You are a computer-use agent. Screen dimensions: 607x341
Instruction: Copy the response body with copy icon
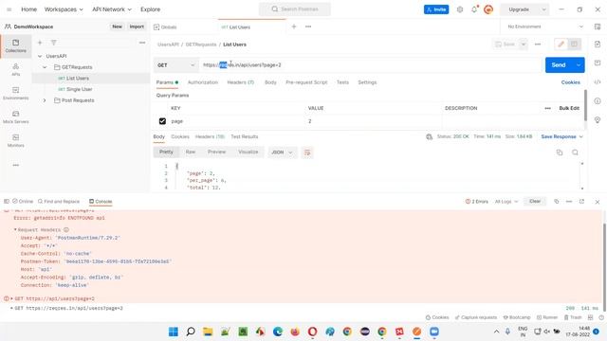(560, 153)
